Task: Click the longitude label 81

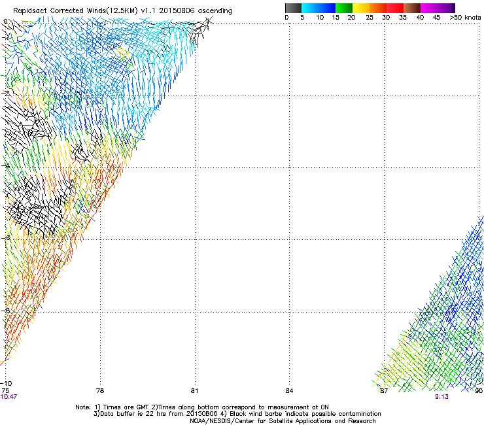Action: click(194, 390)
